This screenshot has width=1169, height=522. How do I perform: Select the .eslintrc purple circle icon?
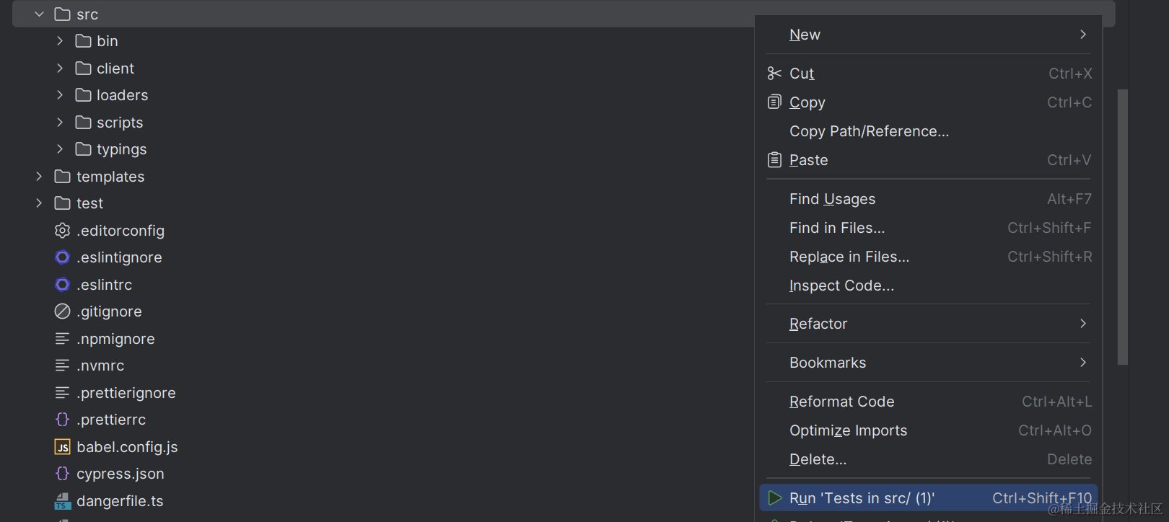[63, 285]
